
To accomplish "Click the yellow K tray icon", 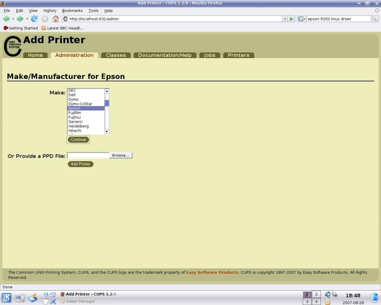I will (327, 302).
